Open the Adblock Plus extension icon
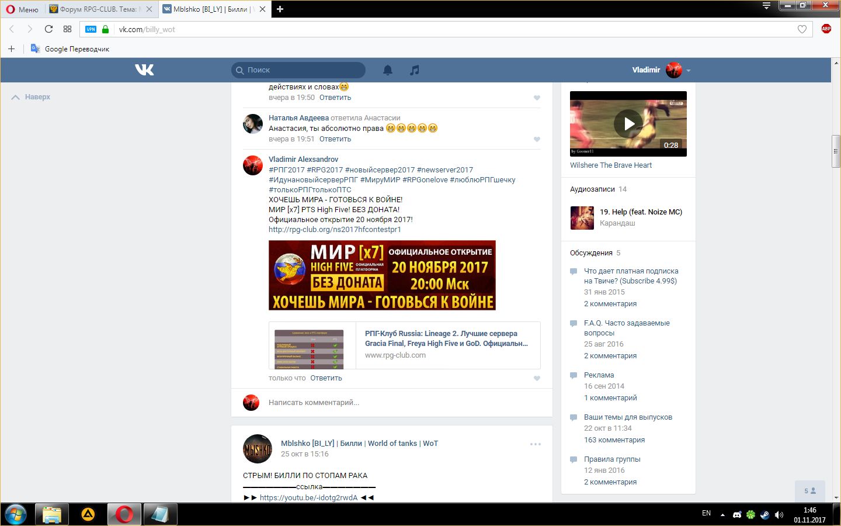Image resolution: width=841 pixels, height=526 pixels. tap(826, 29)
